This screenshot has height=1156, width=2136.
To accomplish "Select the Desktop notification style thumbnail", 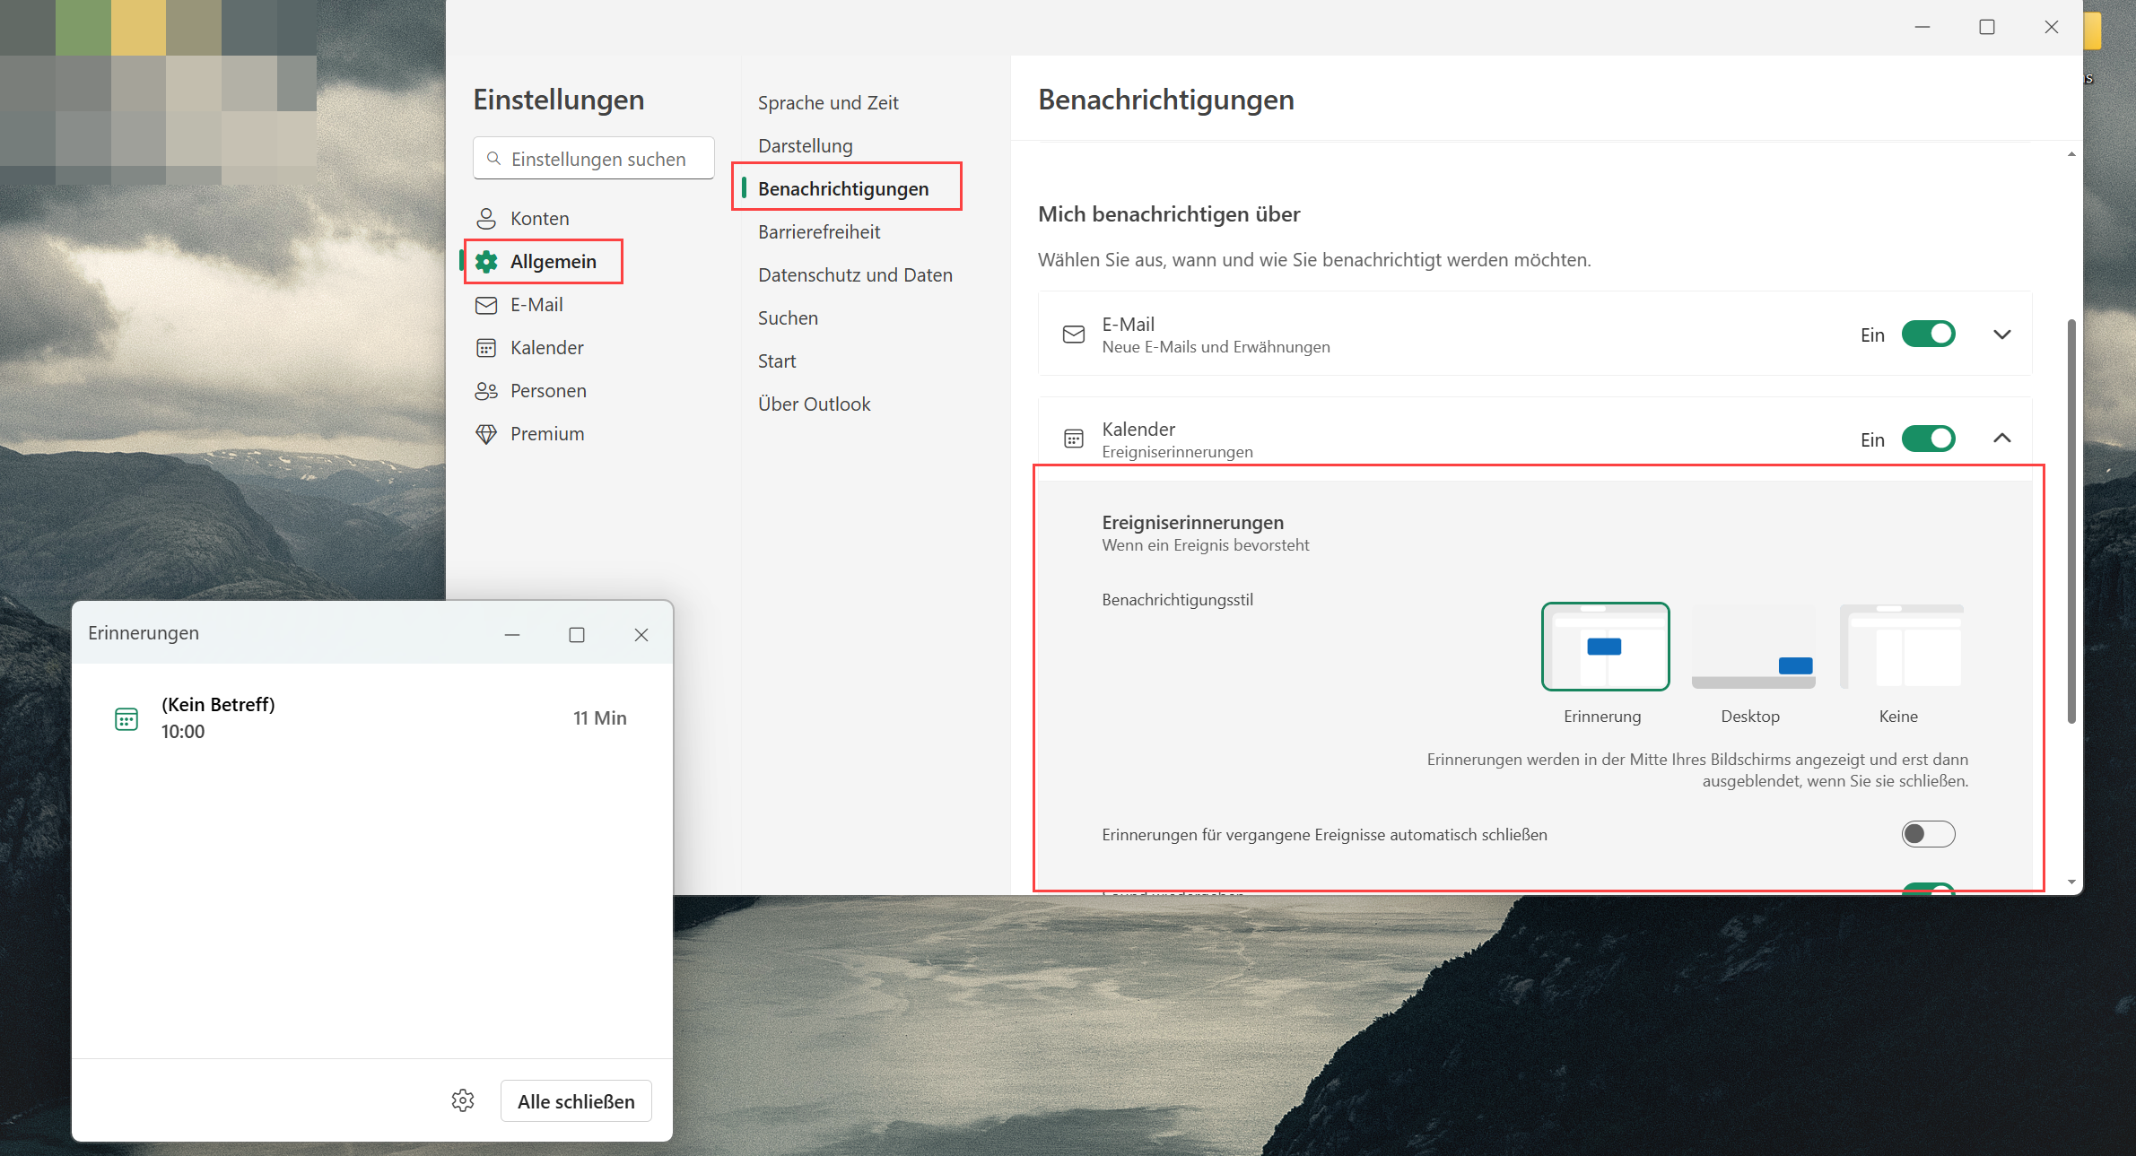I will pyautogui.click(x=1753, y=648).
